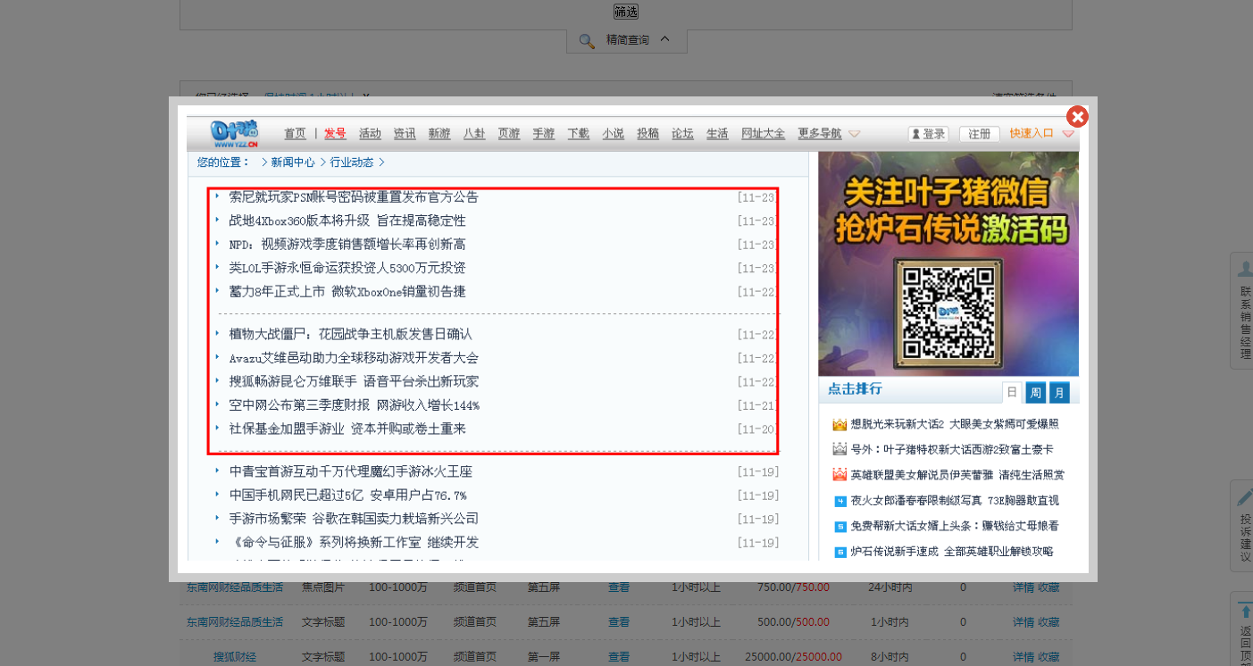Screen dimensions: 1253x666
Task: Open 新闻中心 breadcrumb link
Action: [293, 162]
